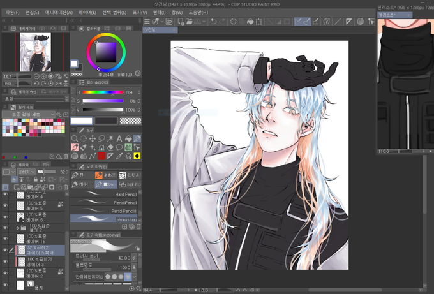434x294 pixels.
Task: Select the yellow sparkle decoration tool
Action: coord(137,156)
